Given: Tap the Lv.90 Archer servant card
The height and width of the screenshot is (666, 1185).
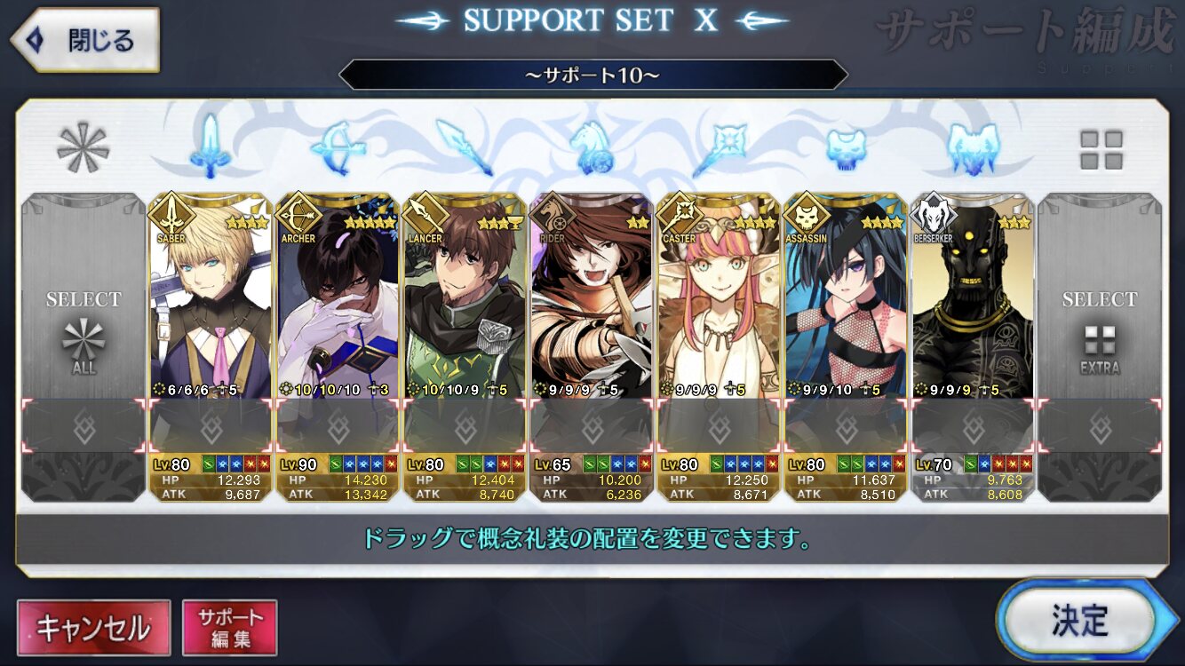Looking at the screenshot, I should point(338,346).
